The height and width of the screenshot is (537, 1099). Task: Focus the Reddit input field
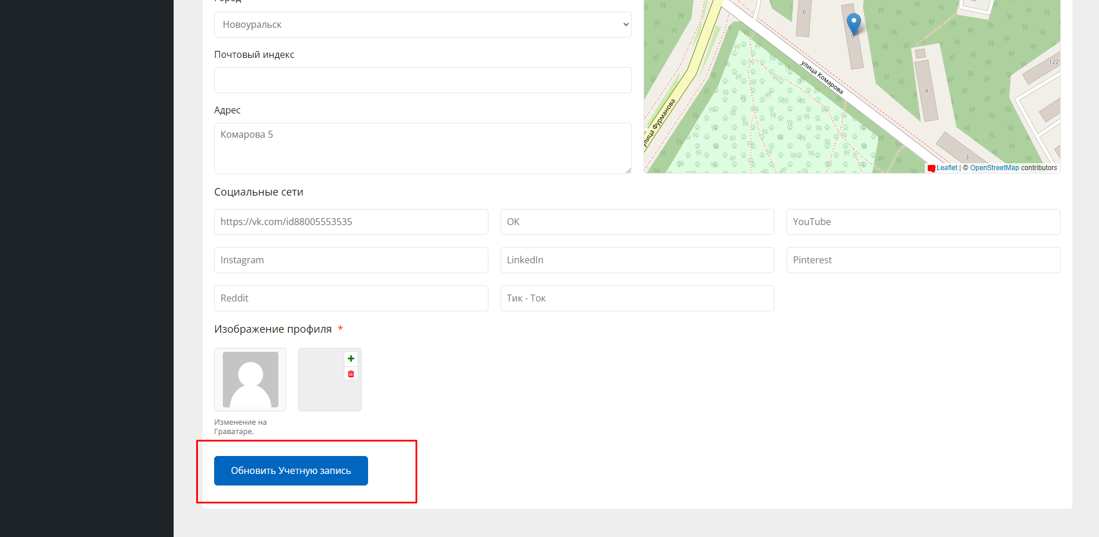point(351,299)
